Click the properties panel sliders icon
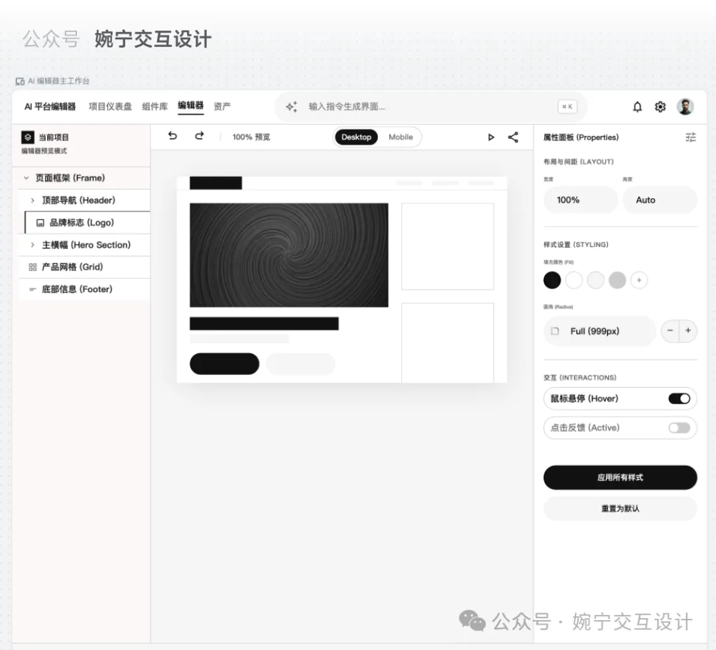 pos(691,137)
